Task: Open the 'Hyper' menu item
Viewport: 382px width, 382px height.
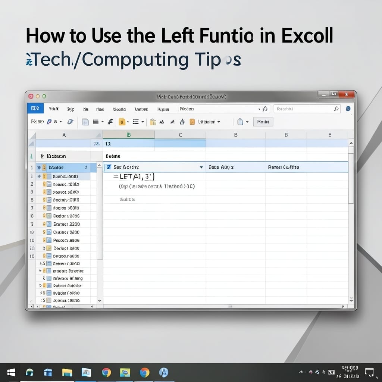Action: tap(163, 109)
